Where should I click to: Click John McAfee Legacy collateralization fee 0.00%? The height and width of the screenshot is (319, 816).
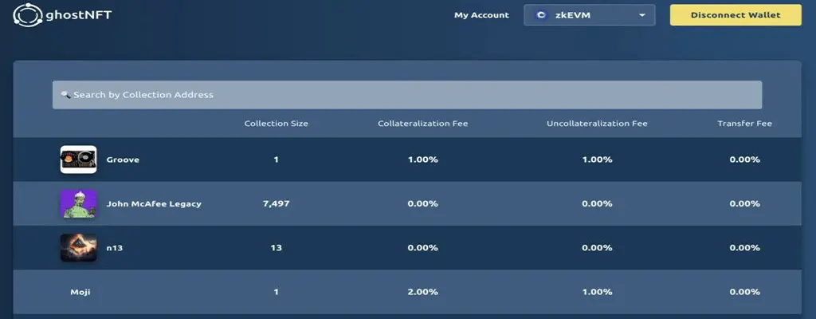(422, 204)
